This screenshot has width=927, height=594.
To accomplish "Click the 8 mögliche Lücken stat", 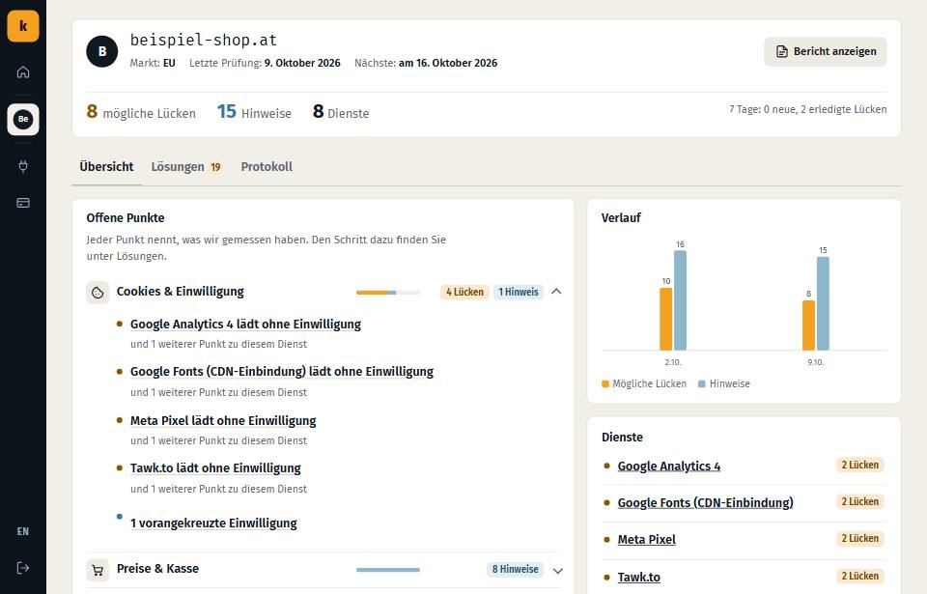I will tap(141, 112).
